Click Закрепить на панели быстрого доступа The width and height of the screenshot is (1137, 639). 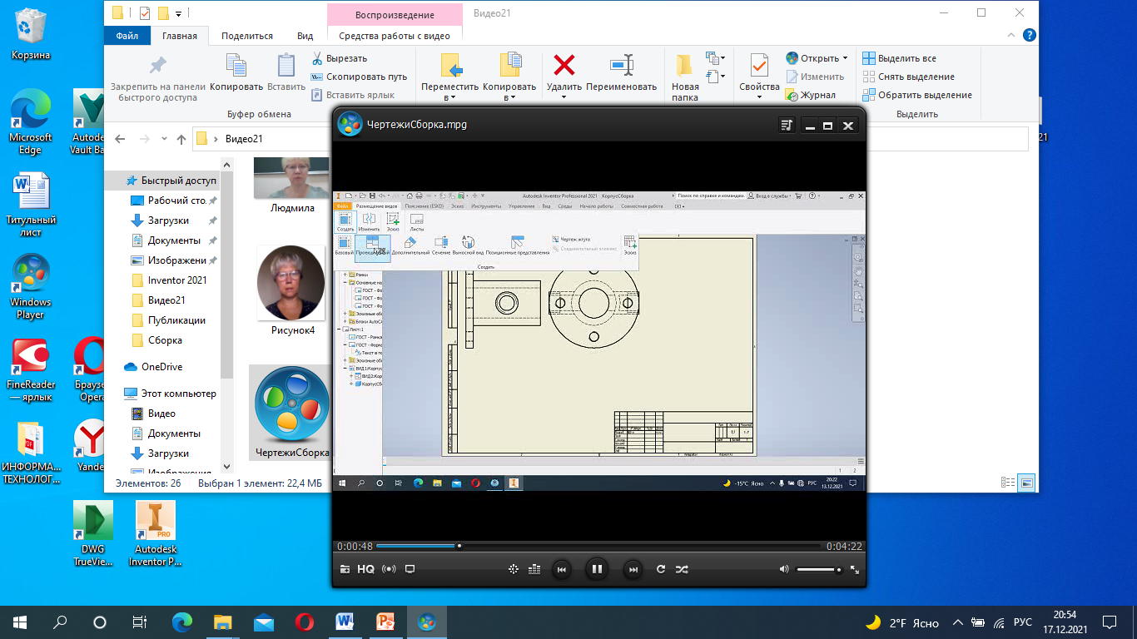tap(158, 79)
